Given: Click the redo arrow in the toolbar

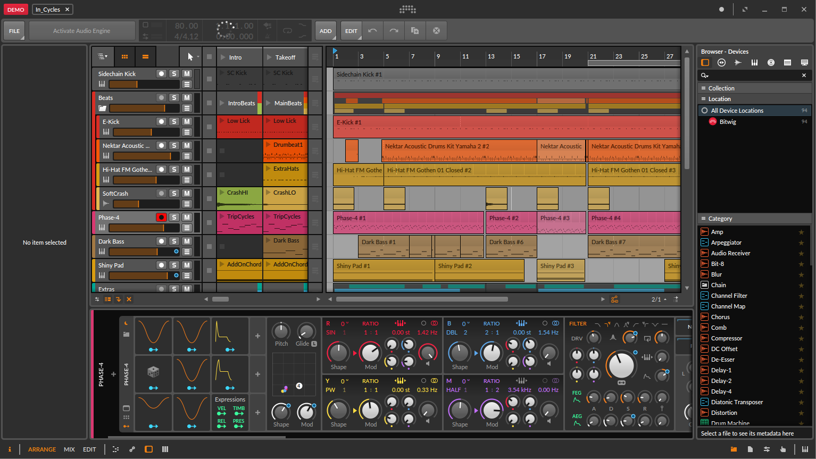Looking at the screenshot, I should click(394, 31).
